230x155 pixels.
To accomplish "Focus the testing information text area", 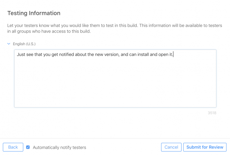I will [115, 81].
